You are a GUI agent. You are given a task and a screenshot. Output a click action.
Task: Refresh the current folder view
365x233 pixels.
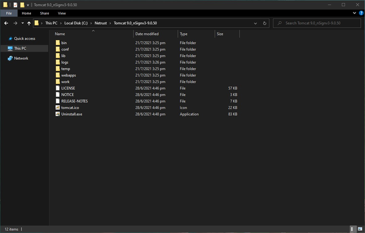tap(265, 23)
